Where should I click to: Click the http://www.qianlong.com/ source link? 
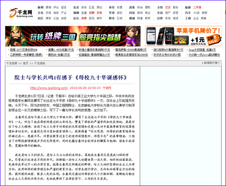[x=49, y=88]
